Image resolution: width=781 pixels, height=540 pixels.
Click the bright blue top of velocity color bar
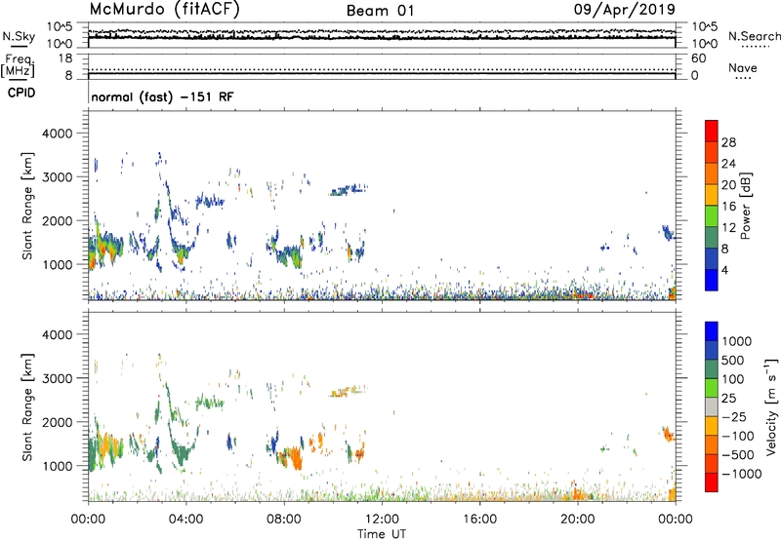coord(712,331)
